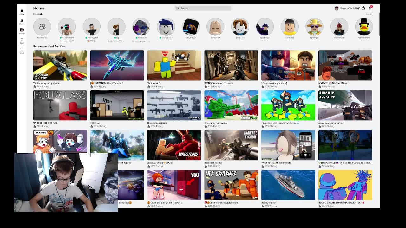This screenshot has height=228, width=406.
Task: Open the Wrestling Legends game thumbnail
Action: [174, 145]
